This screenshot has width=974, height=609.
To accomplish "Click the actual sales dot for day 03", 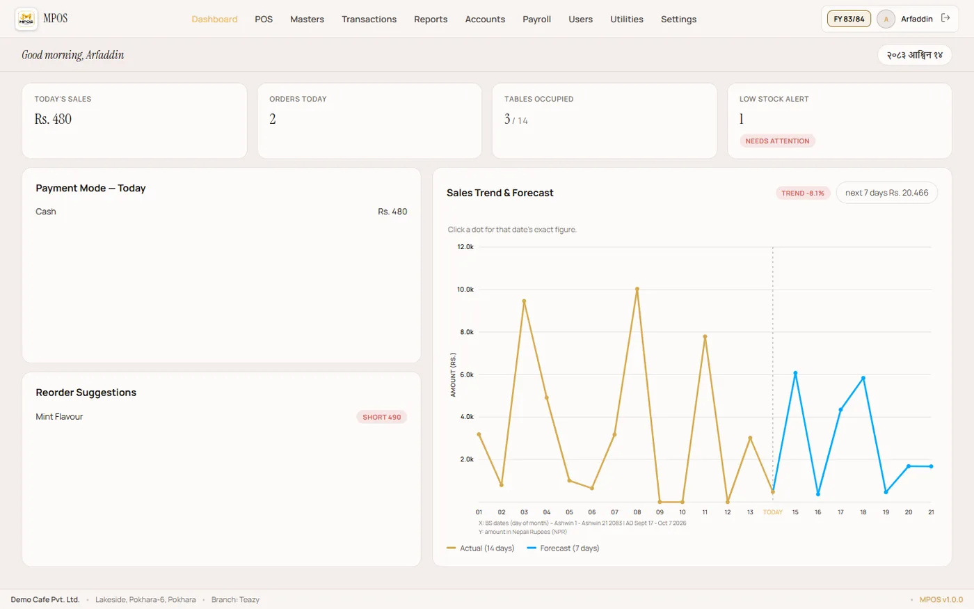I will pyautogui.click(x=524, y=301).
